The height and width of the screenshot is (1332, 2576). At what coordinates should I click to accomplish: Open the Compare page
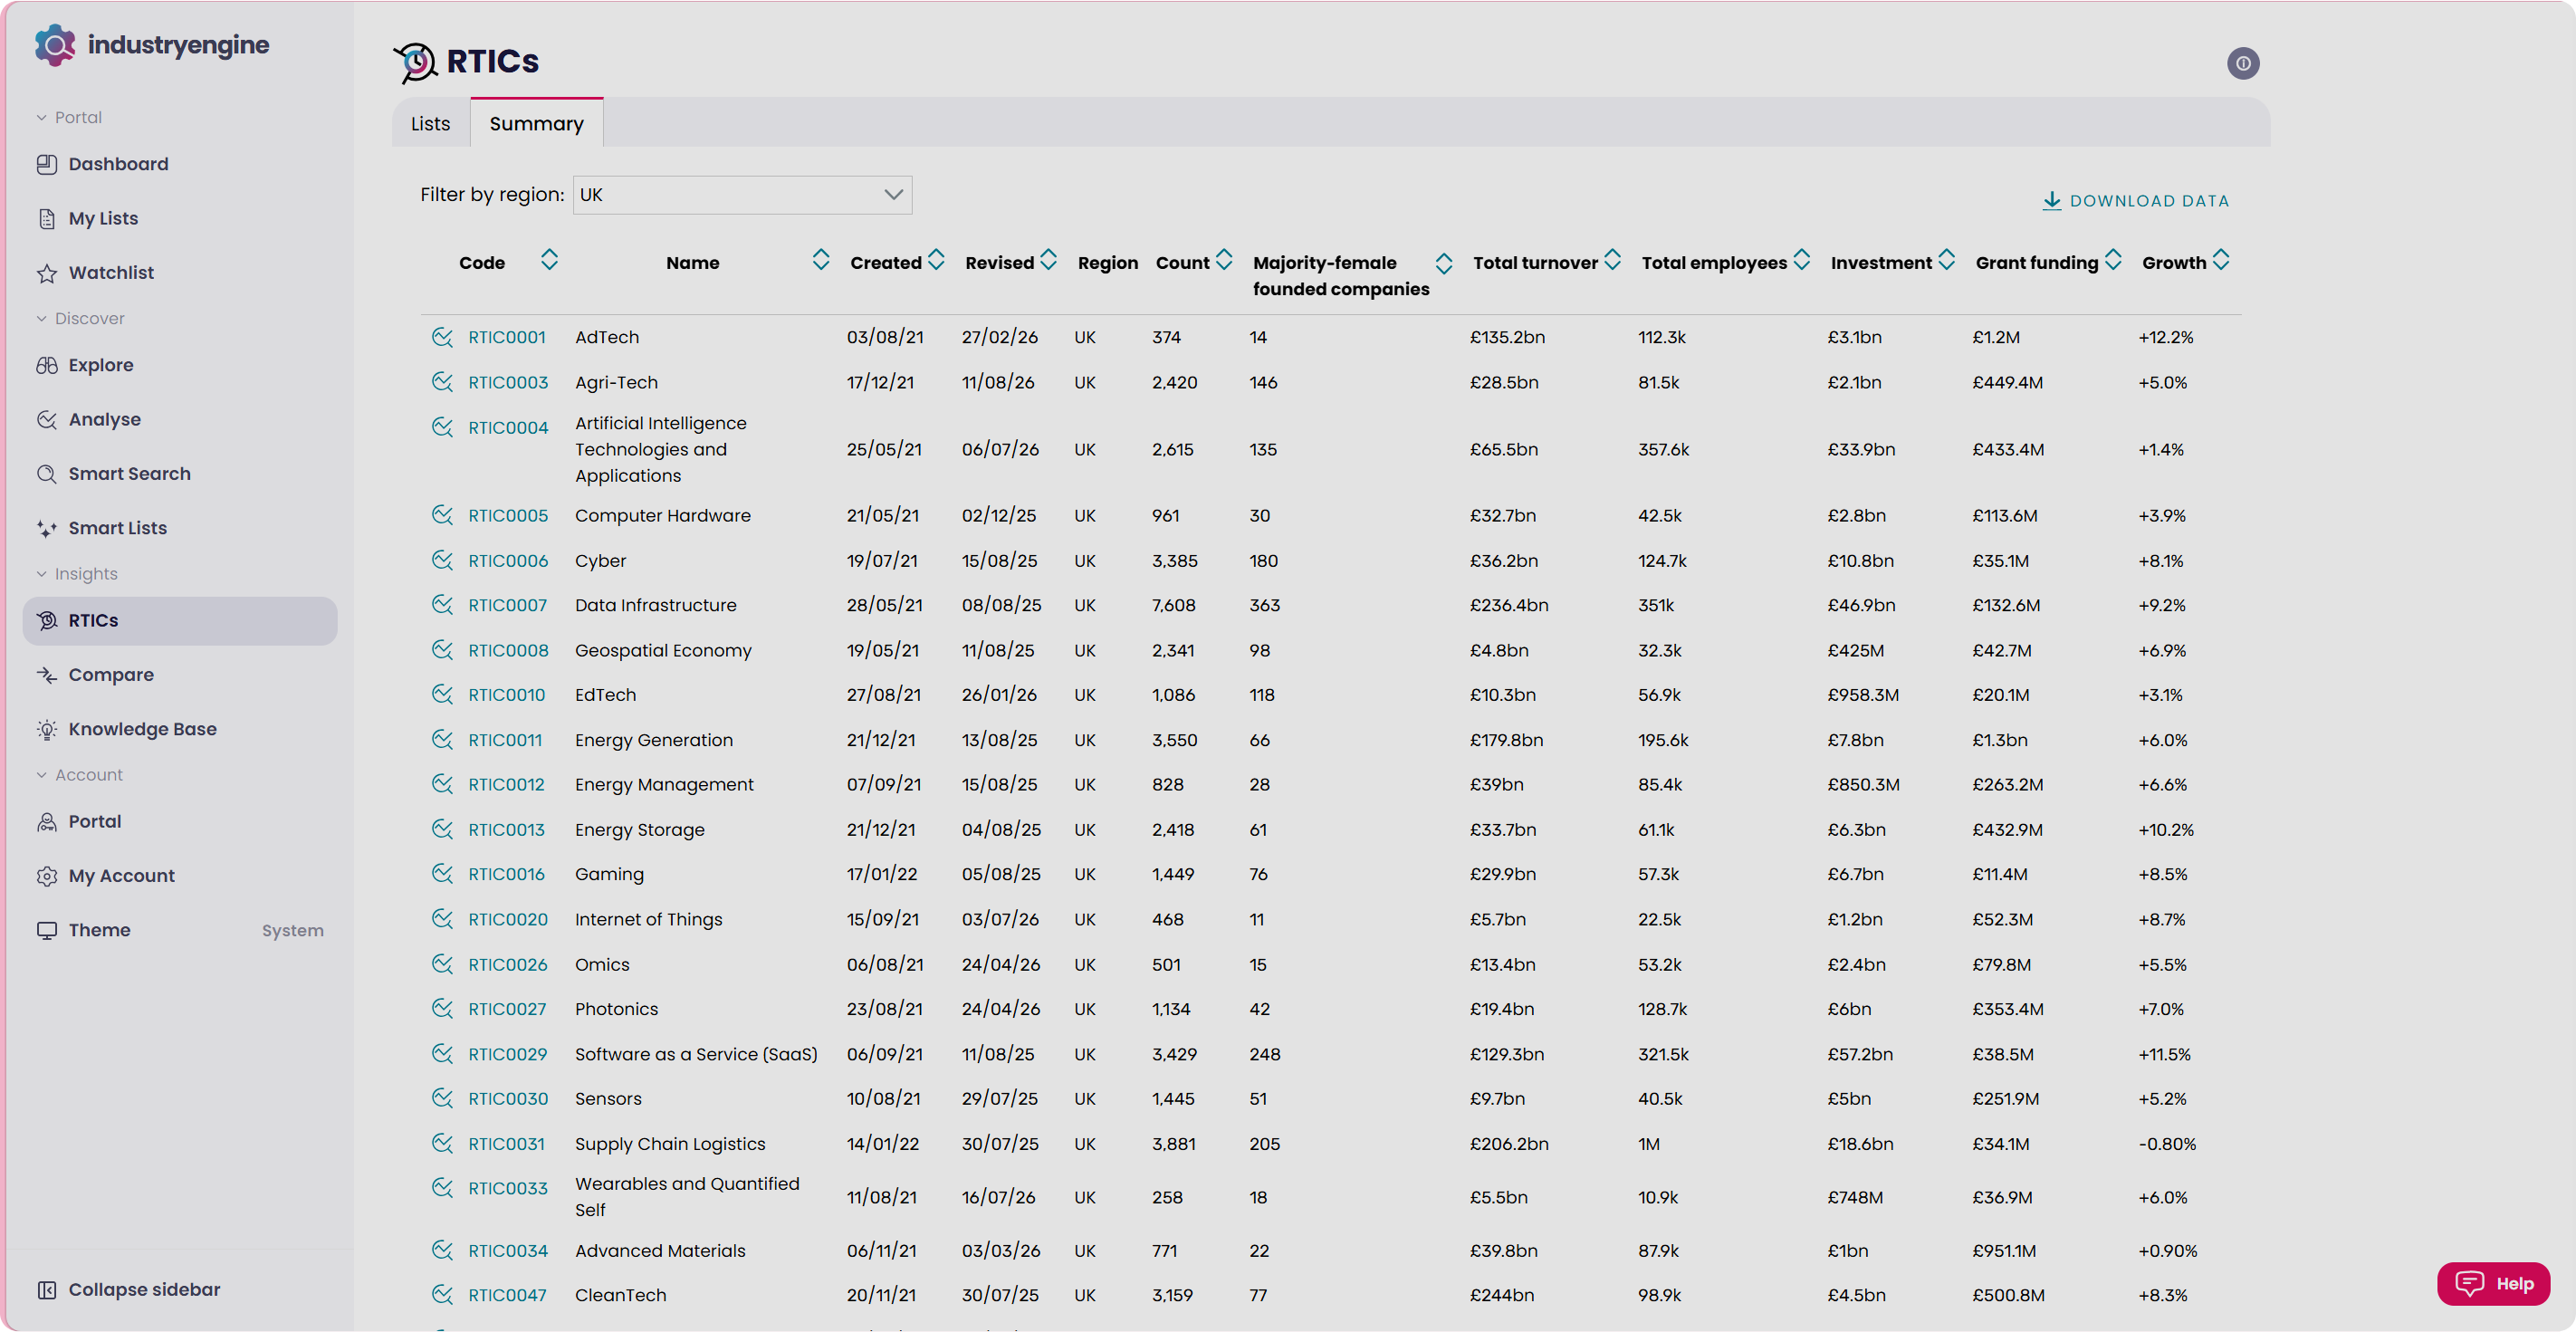(x=180, y=675)
